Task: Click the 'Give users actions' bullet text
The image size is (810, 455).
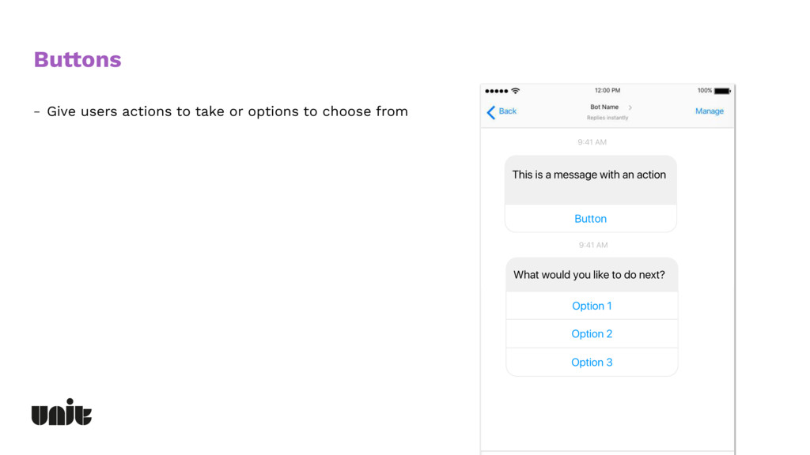Action: pos(227,111)
